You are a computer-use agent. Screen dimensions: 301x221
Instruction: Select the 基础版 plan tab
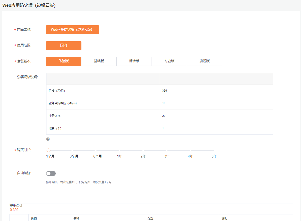[x=99, y=61]
